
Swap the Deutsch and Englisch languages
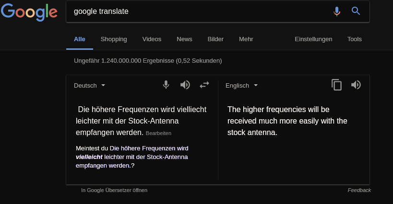[204, 85]
